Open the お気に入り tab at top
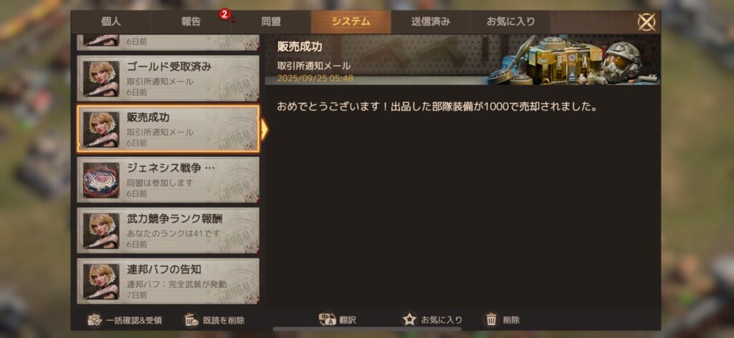Image resolution: width=734 pixels, height=338 pixels. (x=510, y=22)
